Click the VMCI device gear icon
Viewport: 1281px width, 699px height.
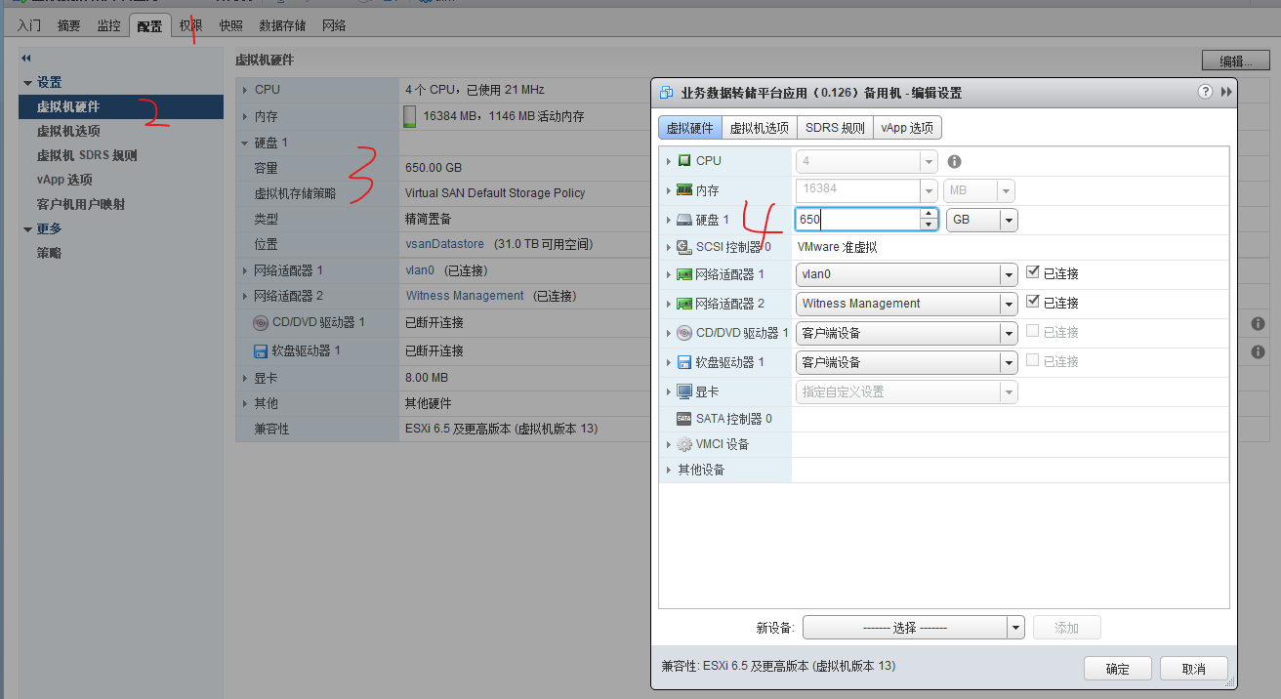684,444
